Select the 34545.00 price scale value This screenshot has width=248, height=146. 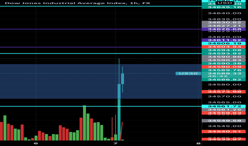225,126
